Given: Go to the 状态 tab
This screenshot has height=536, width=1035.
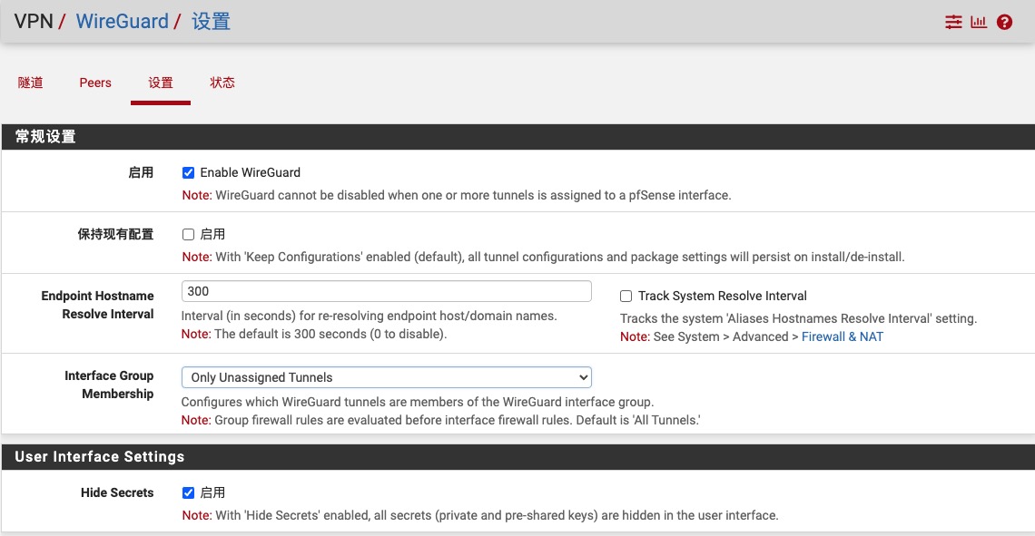Looking at the screenshot, I should point(222,83).
